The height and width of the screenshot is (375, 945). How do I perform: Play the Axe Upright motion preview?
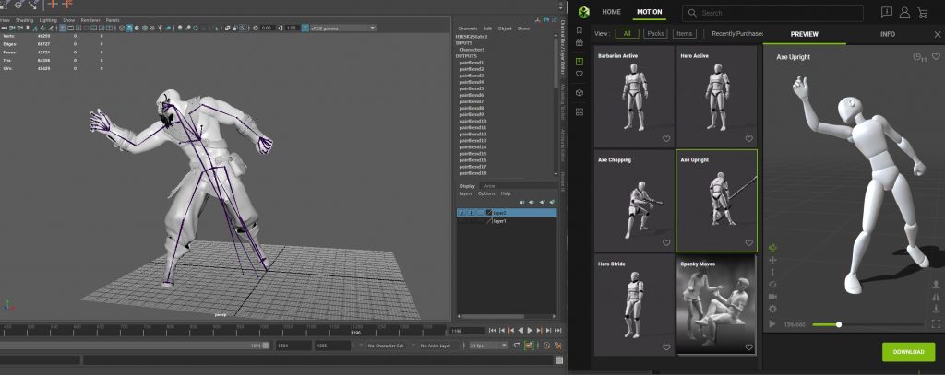coord(772,324)
